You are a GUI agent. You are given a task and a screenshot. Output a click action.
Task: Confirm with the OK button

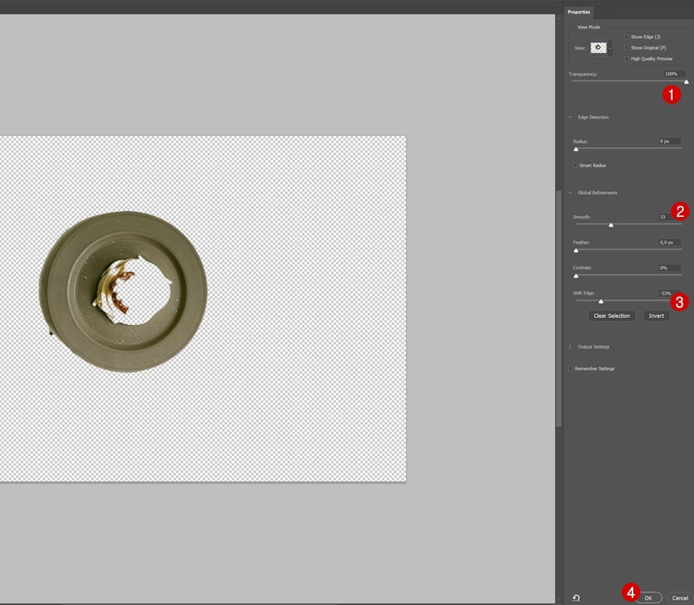[x=648, y=598]
